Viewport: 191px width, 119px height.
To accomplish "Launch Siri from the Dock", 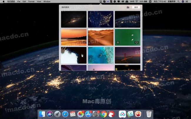I will point(50,114).
